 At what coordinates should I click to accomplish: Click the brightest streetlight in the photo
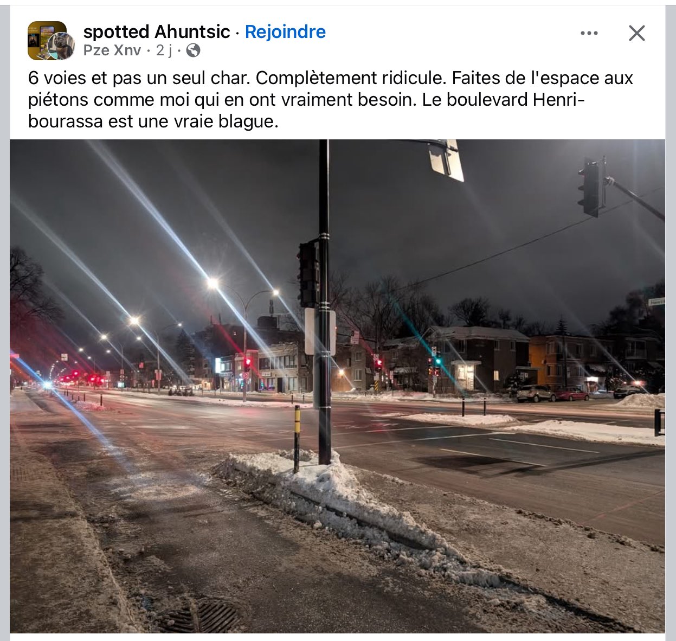(x=213, y=283)
